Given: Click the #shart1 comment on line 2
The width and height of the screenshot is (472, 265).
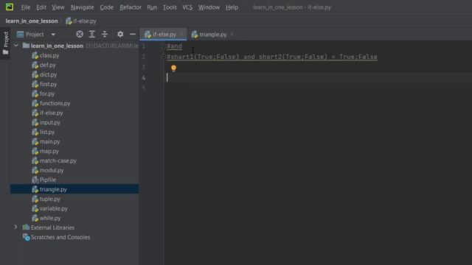Looking at the screenshot, I should point(272,57).
